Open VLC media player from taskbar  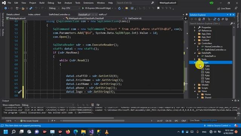[107, 132]
